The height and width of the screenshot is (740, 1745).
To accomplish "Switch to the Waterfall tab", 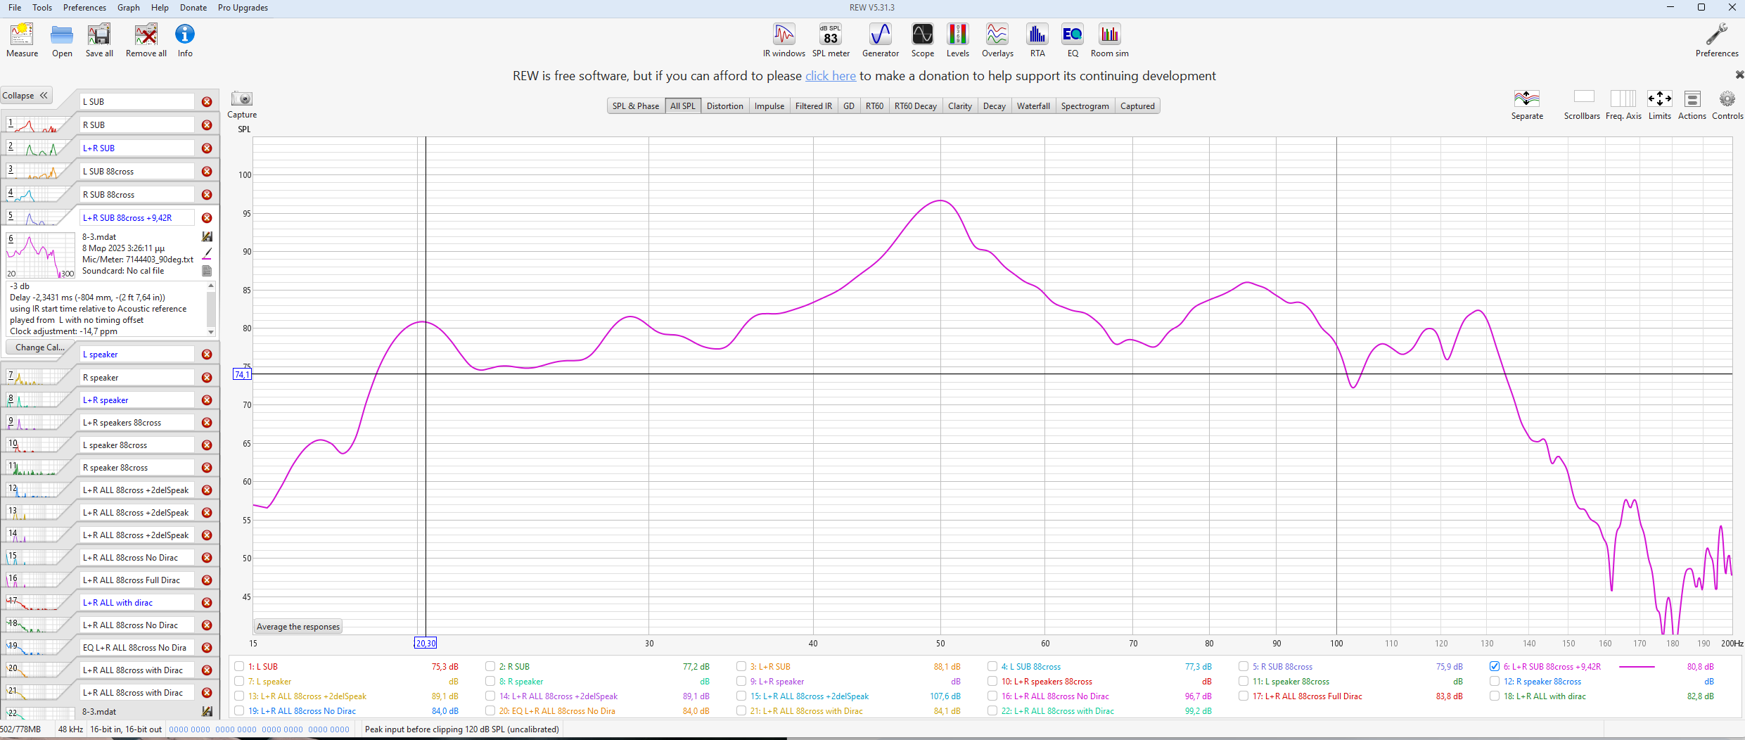I will tap(1033, 106).
